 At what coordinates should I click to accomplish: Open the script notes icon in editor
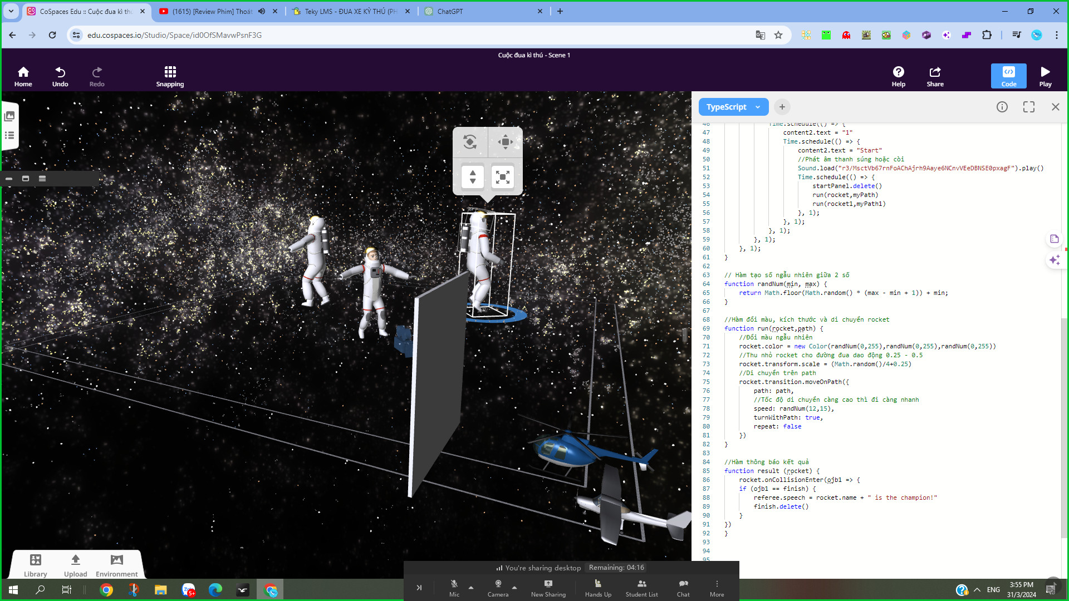pyautogui.click(x=1054, y=239)
